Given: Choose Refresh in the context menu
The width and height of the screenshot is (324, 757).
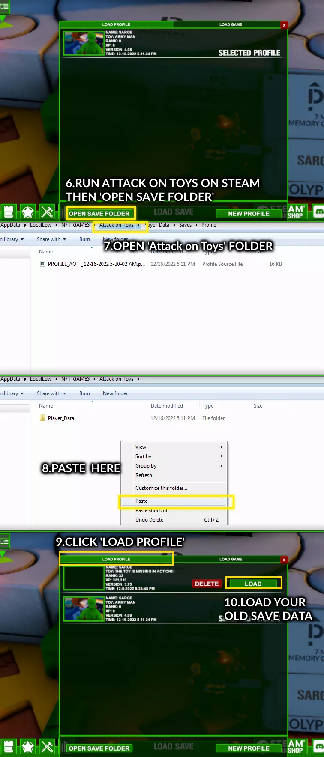Looking at the screenshot, I should point(174,475).
